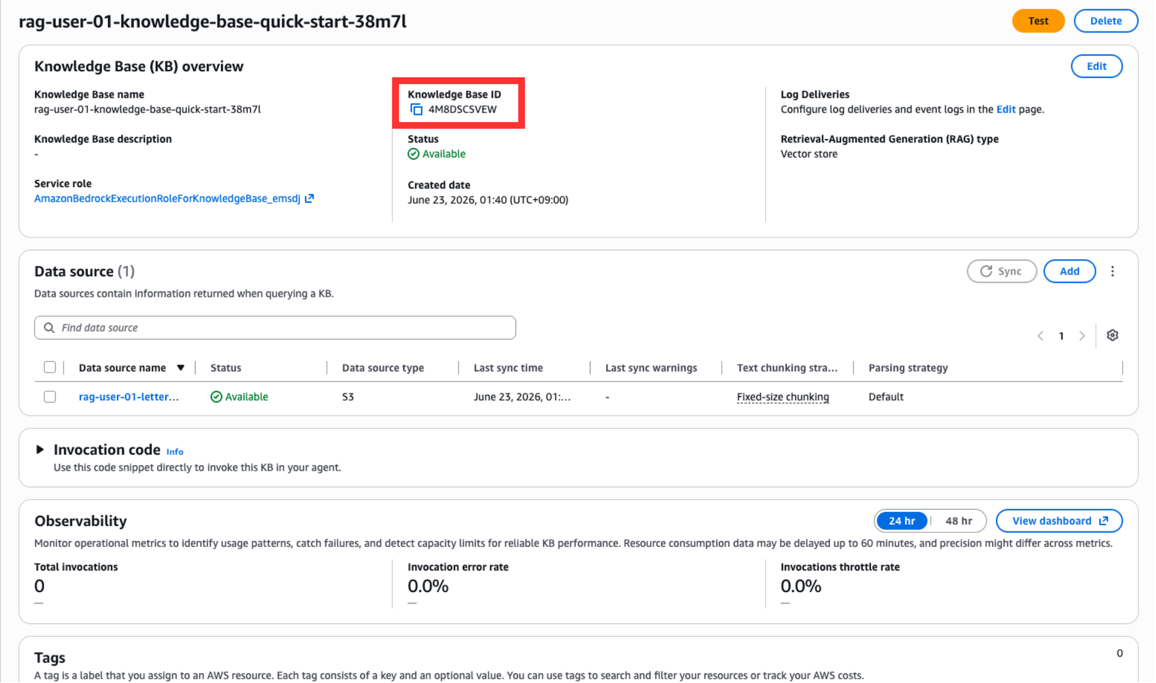Click the search magnifier in Find data source

(49, 328)
